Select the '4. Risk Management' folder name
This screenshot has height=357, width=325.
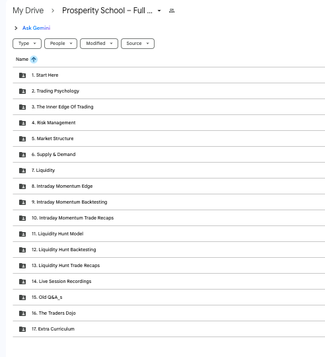click(x=54, y=123)
